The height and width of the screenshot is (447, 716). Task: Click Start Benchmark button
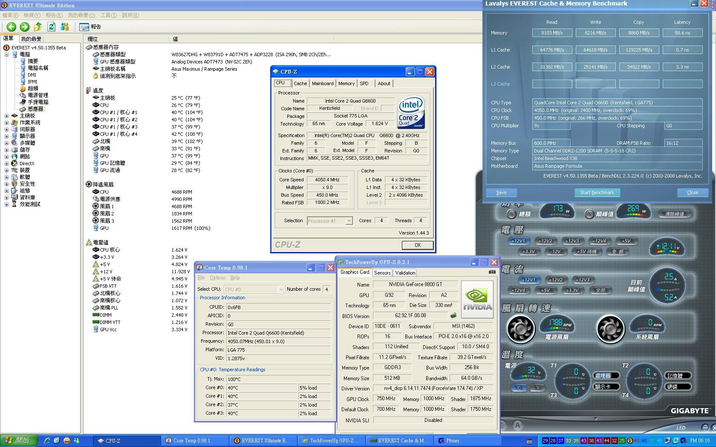tap(597, 192)
